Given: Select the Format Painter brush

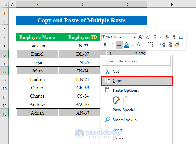Looking at the screenshot, I should click(177, 45).
